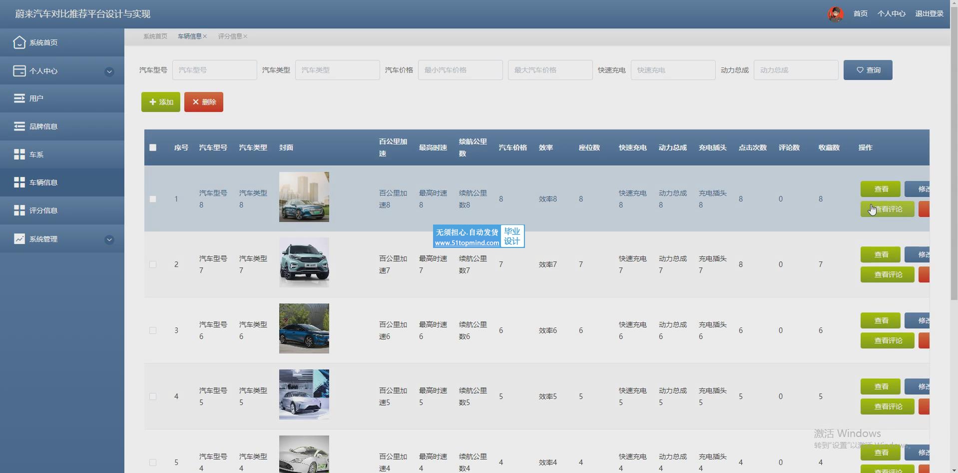
Task: Click the cover thumbnail of 汽车型号6
Action: [x=304, y=328]
